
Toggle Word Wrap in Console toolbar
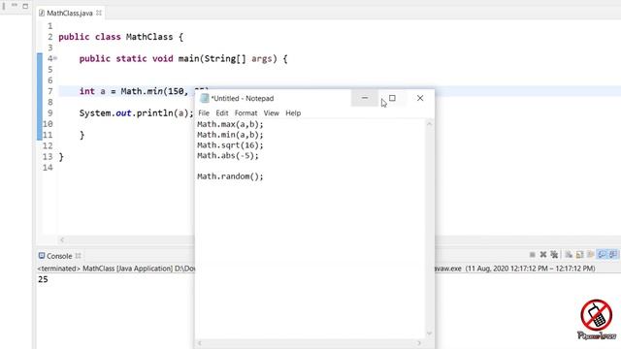tap(591, 254)
